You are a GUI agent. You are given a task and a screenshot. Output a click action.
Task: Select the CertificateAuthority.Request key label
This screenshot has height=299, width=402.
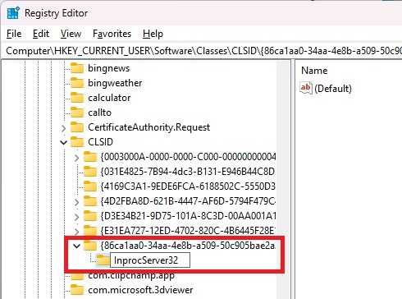coord(148,127)
